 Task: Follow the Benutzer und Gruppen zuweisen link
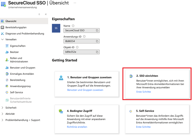pyautogui.click(x=85, y=90)
